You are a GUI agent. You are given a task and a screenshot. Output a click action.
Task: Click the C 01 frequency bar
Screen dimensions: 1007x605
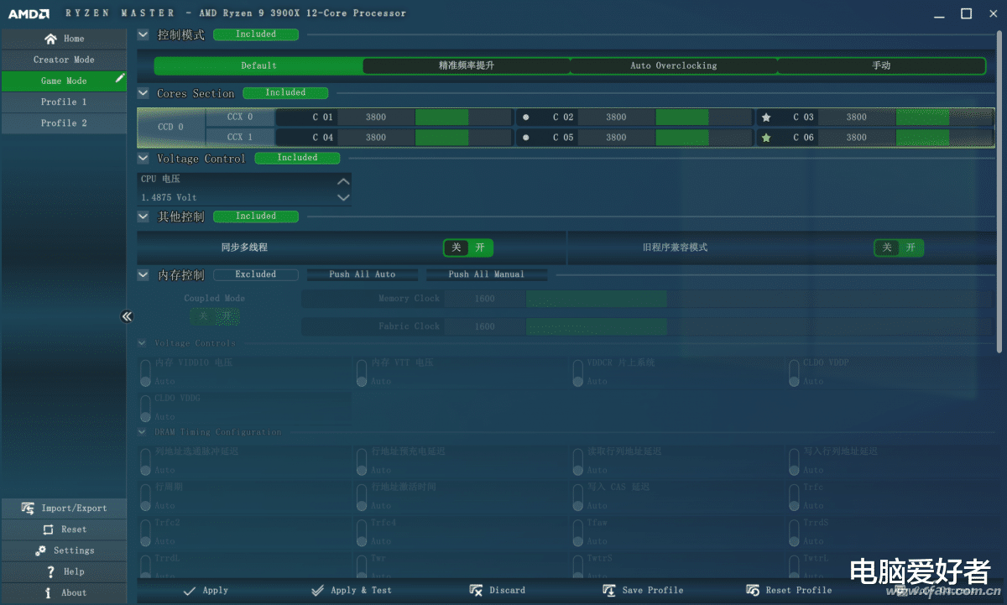463,117
